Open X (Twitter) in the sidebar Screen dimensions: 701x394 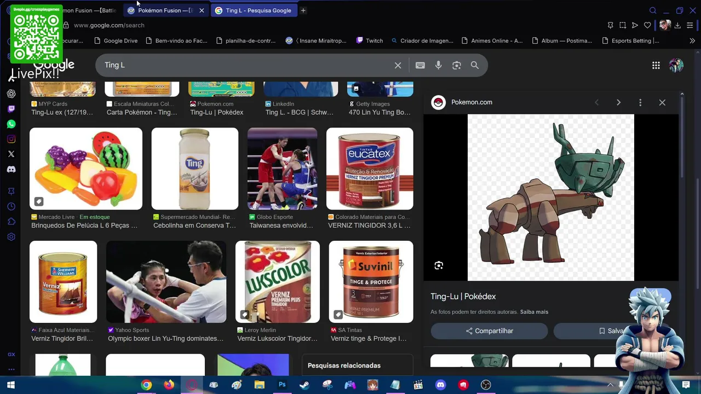click(x=11, y=154)
